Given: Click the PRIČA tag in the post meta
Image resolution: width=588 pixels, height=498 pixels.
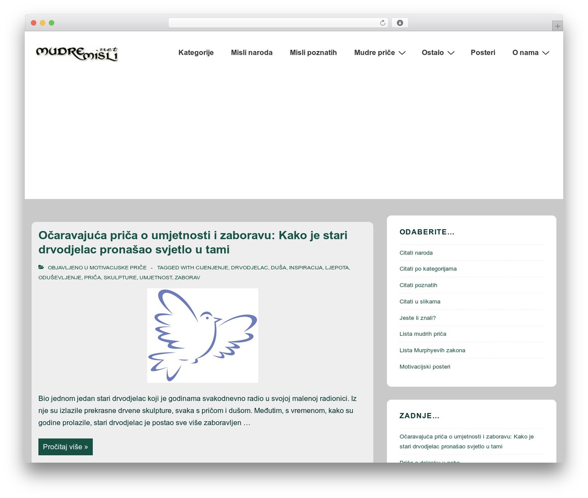Looking at the screenshot, I should (x=92, y=277).
